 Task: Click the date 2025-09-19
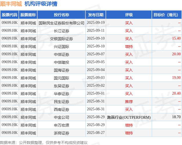click(x=96, y=22)
